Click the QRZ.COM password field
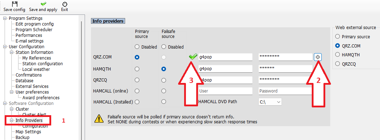 (285, 57)
